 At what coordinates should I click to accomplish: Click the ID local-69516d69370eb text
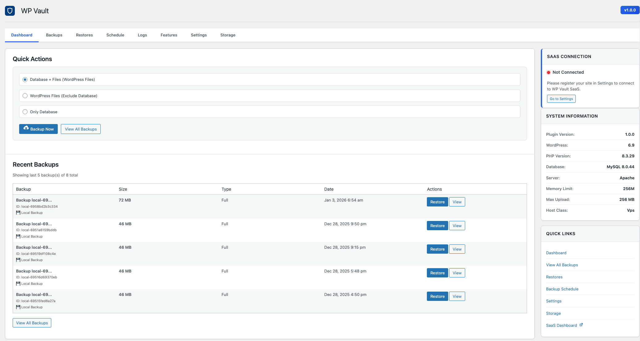pos(36,277)
